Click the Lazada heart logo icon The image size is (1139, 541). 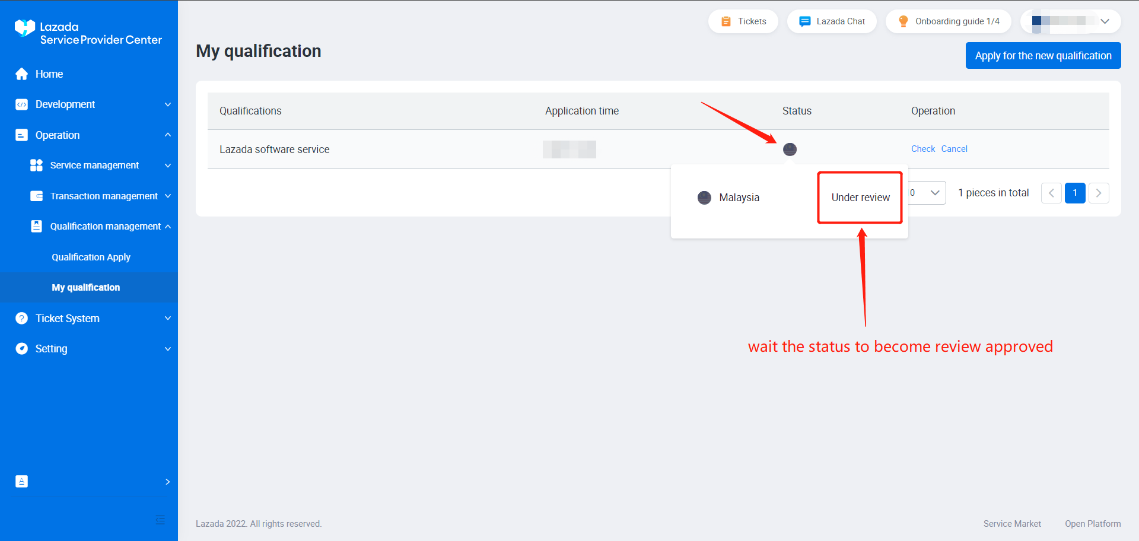click(x=24, y=27)
